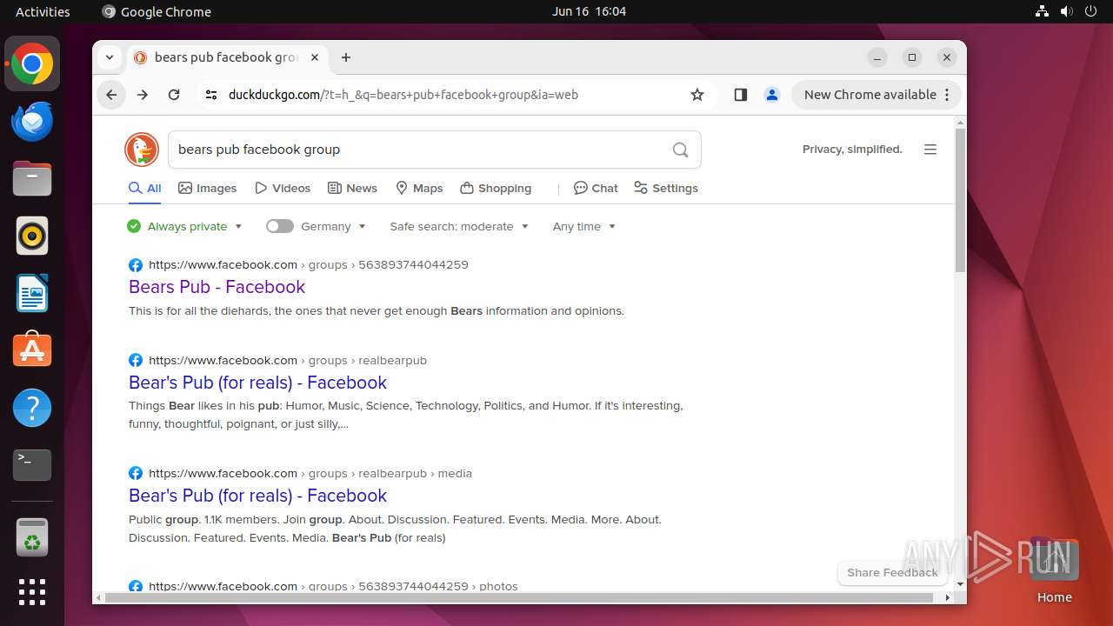Open Safe search: moderate dropdown
Viewport: 1113px width, 626px height.
[459, 226]
